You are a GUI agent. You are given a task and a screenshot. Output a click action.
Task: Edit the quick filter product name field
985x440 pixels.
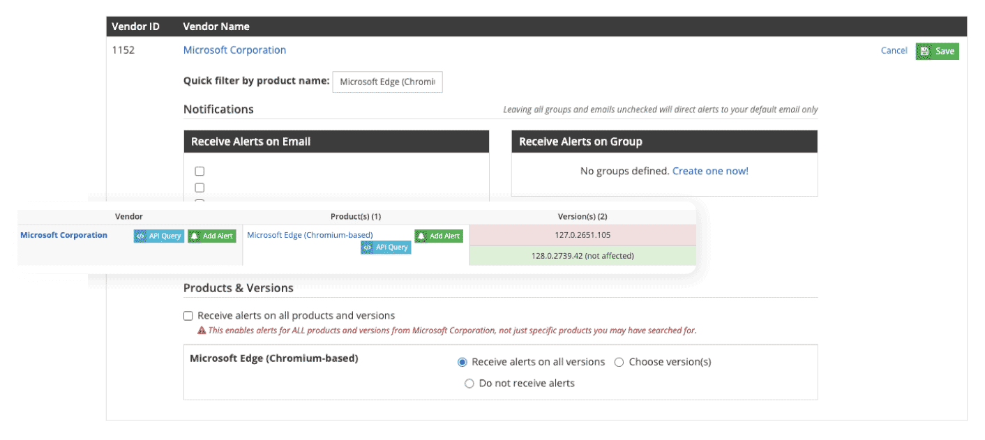click(387, 82)
